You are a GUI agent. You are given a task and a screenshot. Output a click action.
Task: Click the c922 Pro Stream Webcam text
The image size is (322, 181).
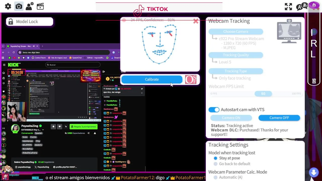[x=241, y=39]
